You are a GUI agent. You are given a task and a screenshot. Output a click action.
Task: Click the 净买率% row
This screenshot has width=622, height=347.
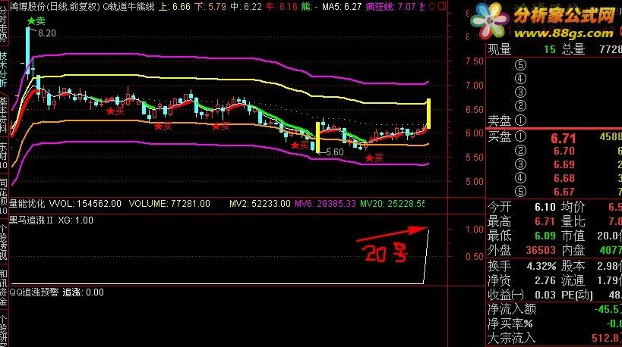pyautogui.click(x=554, y=324)
